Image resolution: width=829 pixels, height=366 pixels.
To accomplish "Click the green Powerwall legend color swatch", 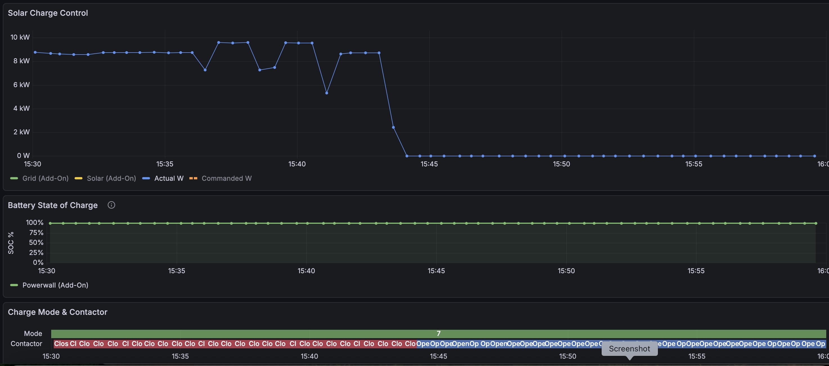I will click(14, 285).
